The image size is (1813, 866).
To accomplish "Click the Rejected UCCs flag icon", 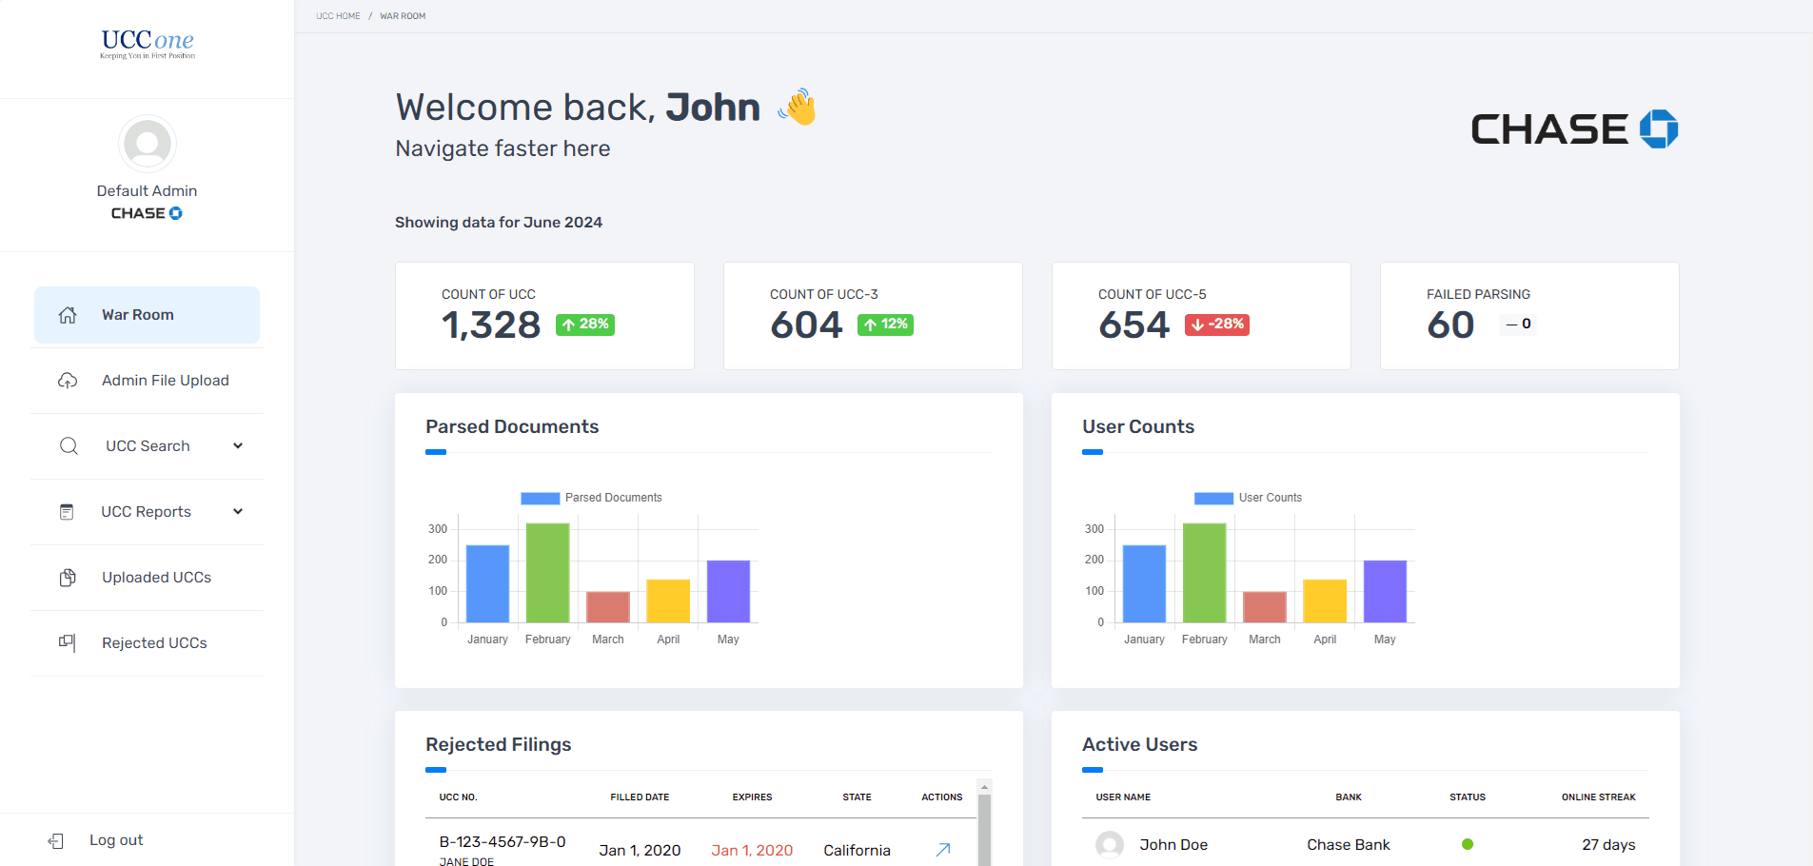I will 68,643.
